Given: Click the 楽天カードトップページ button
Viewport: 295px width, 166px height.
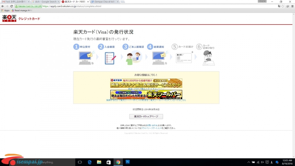Looking at the screenshot, I should (146, 117).
